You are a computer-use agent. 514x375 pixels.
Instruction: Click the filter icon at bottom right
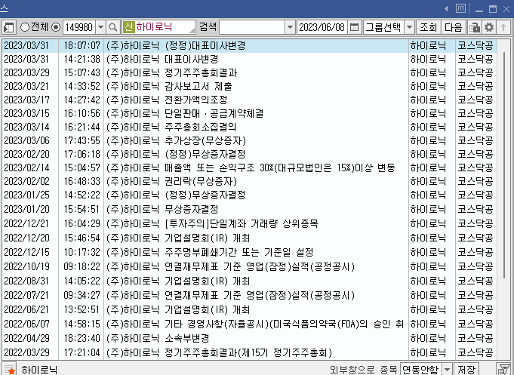[503, 369]
